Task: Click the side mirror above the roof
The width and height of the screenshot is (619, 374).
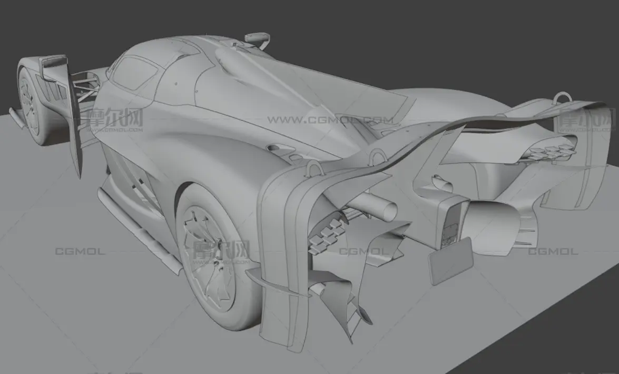Action: [258, 38]
